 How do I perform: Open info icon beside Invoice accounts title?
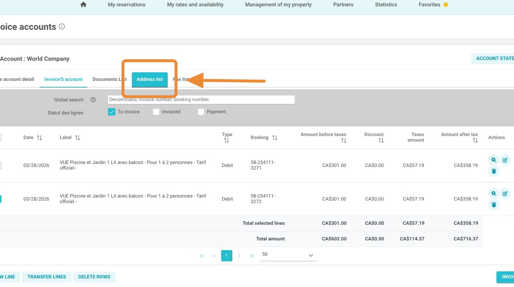click(62, 26)
